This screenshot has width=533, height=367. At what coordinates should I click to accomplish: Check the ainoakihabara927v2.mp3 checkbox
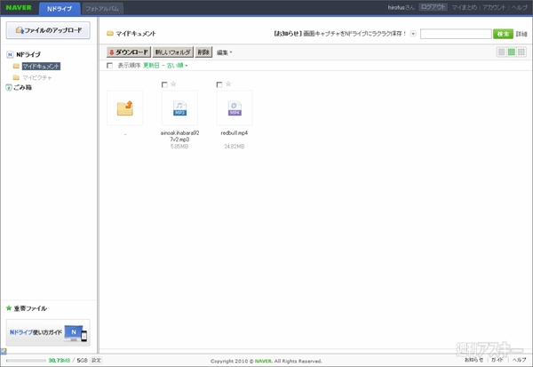[164, 84]
